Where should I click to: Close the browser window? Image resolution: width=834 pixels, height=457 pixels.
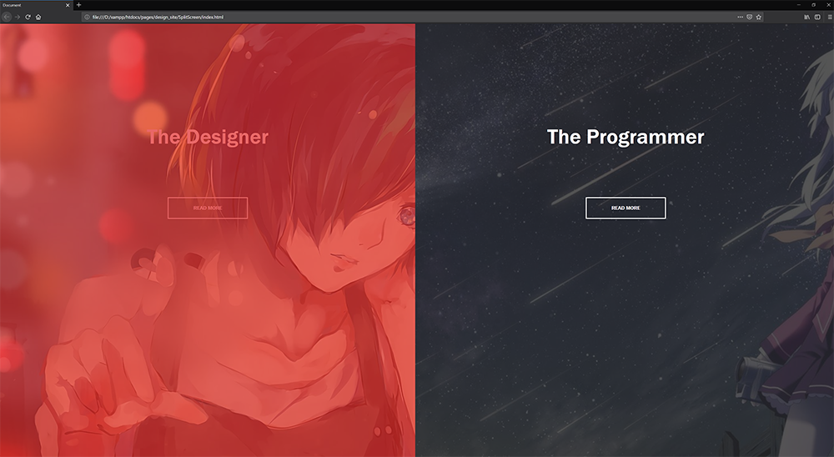click(x=827, y=5)
